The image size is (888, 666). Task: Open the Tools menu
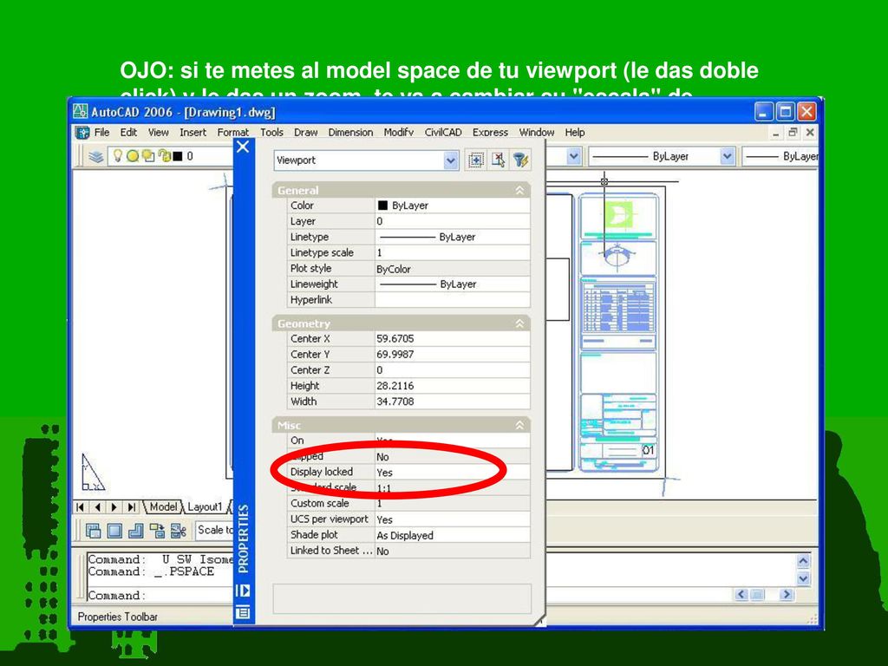tap(271, 133)
